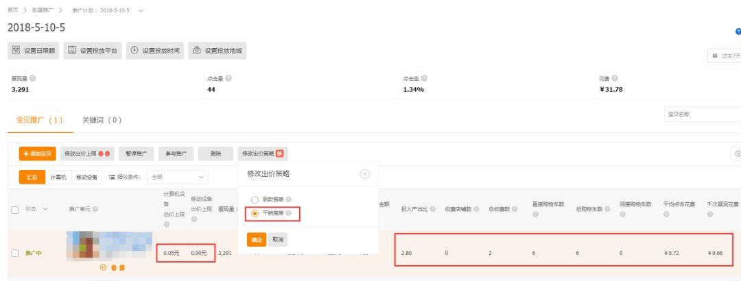Click help icon under 平均点击花费 header

point(666,215)
